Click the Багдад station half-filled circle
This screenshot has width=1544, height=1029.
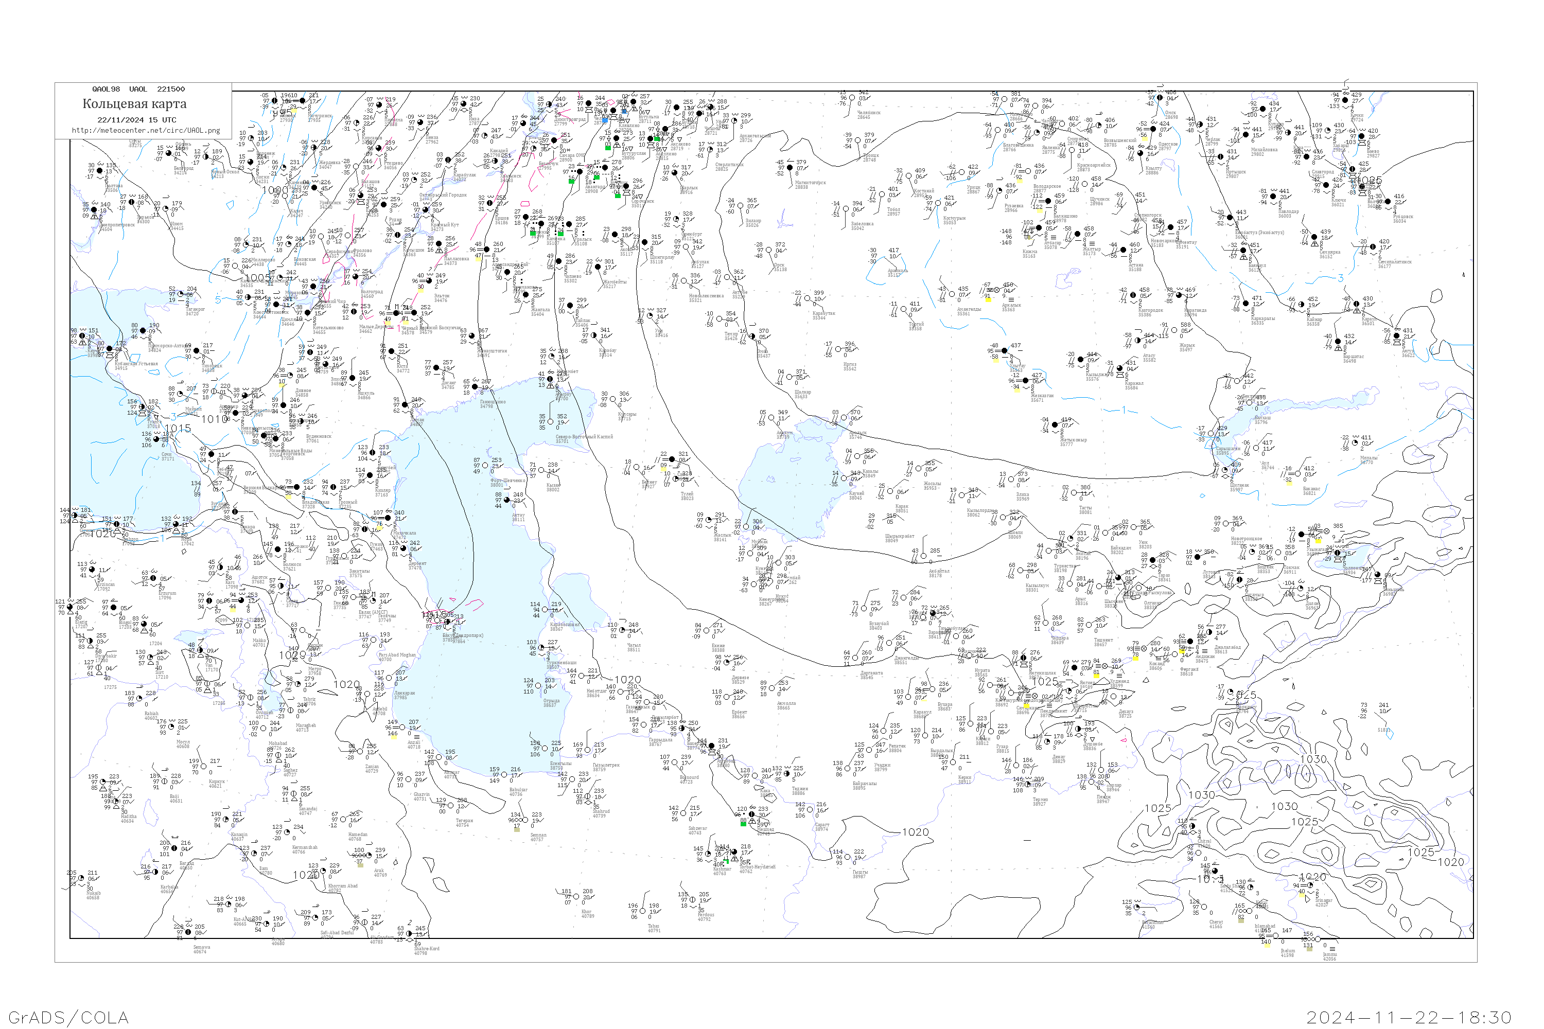click(176, 848)
